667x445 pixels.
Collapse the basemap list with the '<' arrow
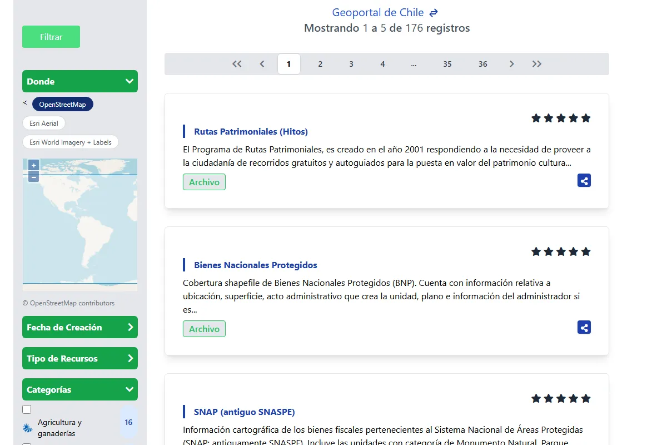coord(25,103)
